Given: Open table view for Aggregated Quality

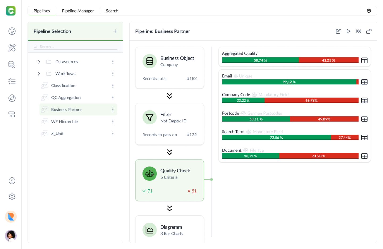Looking at the screenshot, I should click(364, 60).
